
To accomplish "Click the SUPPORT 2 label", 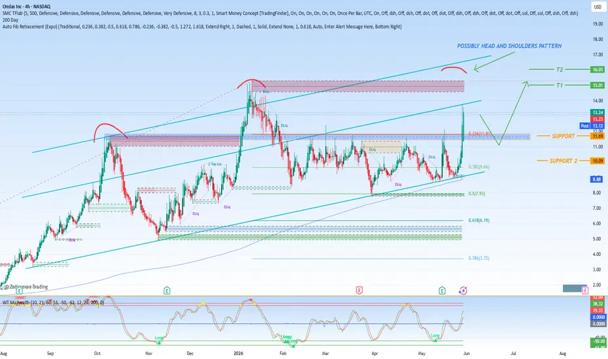I will tap(564, 161).
